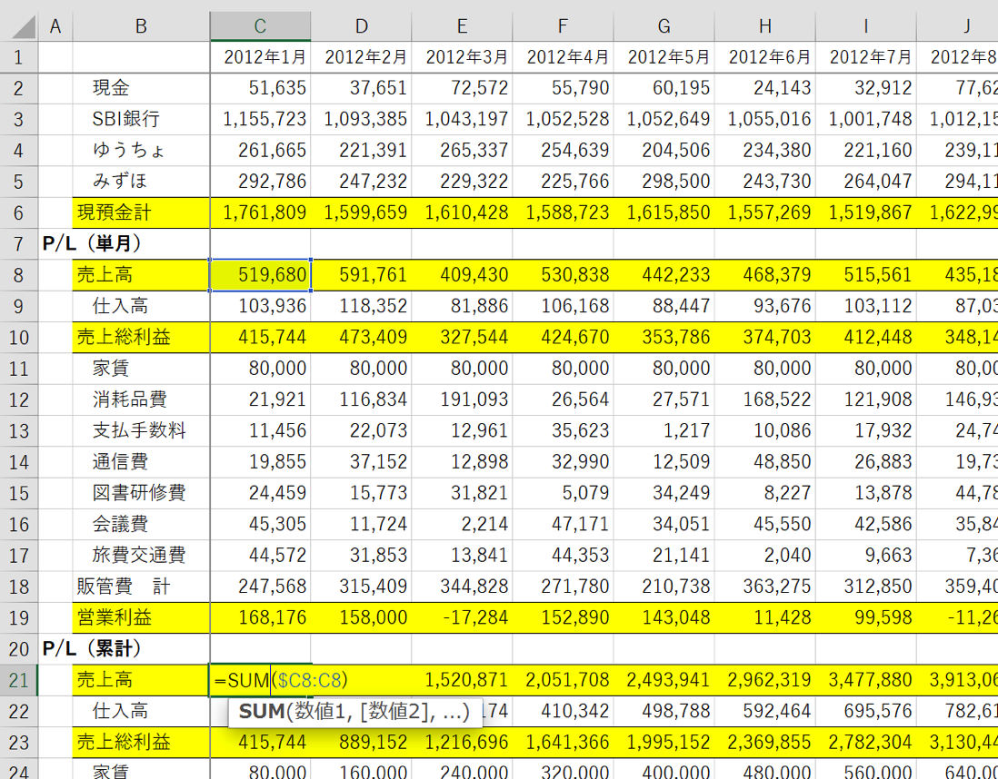Click cell I18 value 312,850

point(866,587)
